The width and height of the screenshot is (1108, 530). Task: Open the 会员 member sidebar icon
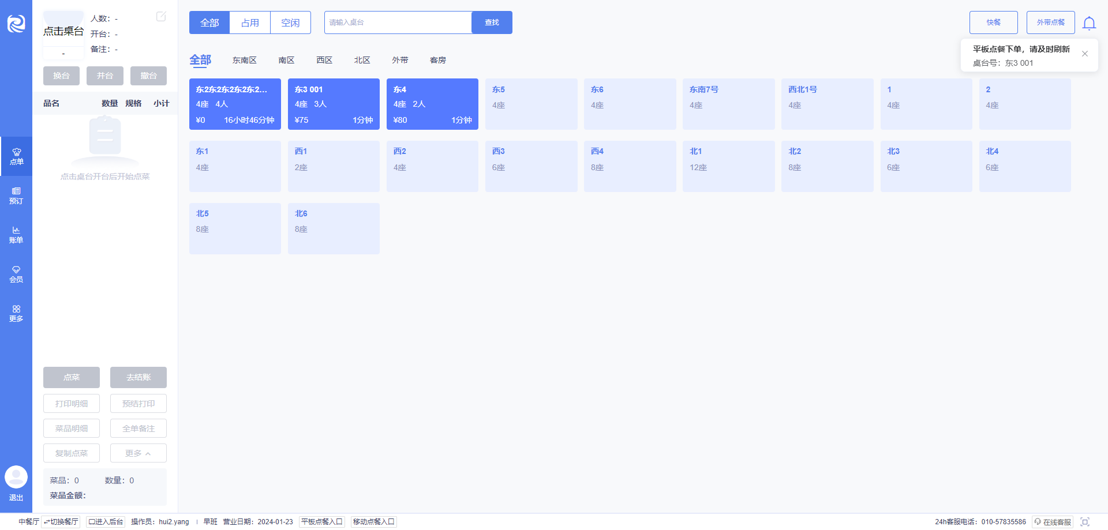pyautogui.click(x=16, y=274)
